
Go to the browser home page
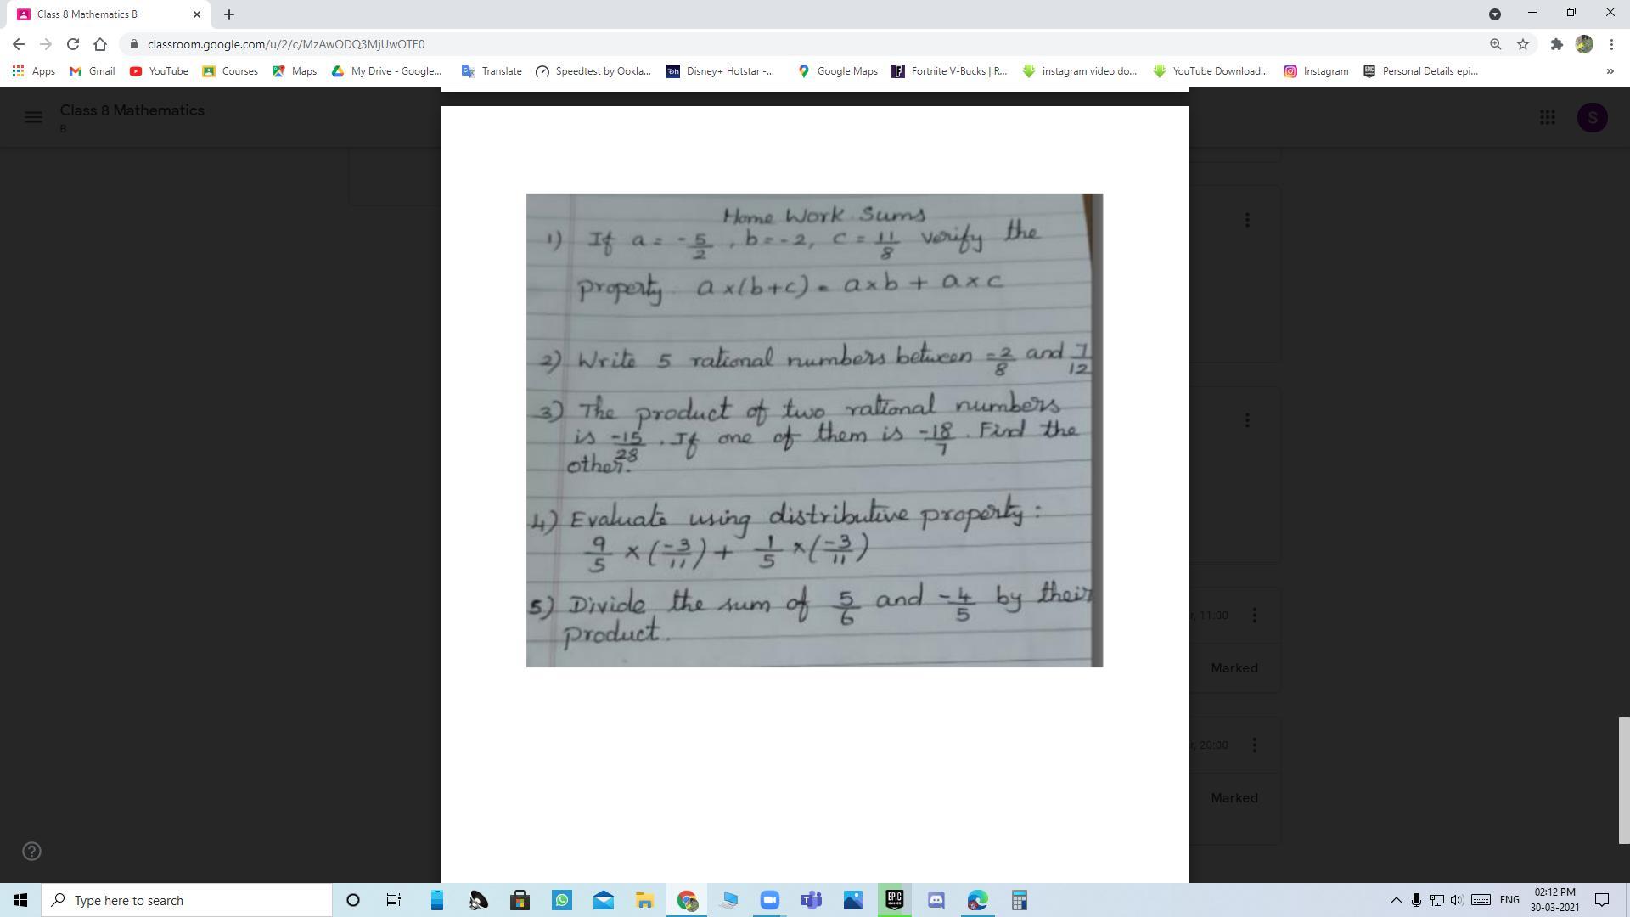click(x=100, y=44)
